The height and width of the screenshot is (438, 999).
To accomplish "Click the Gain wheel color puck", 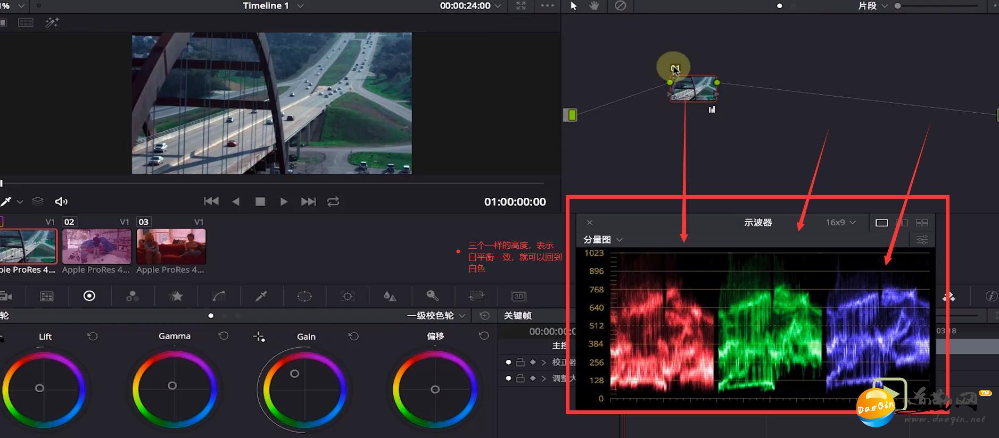I will pos(294,374).
